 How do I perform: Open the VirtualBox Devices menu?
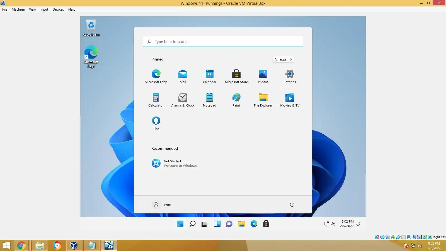point(58,9)
